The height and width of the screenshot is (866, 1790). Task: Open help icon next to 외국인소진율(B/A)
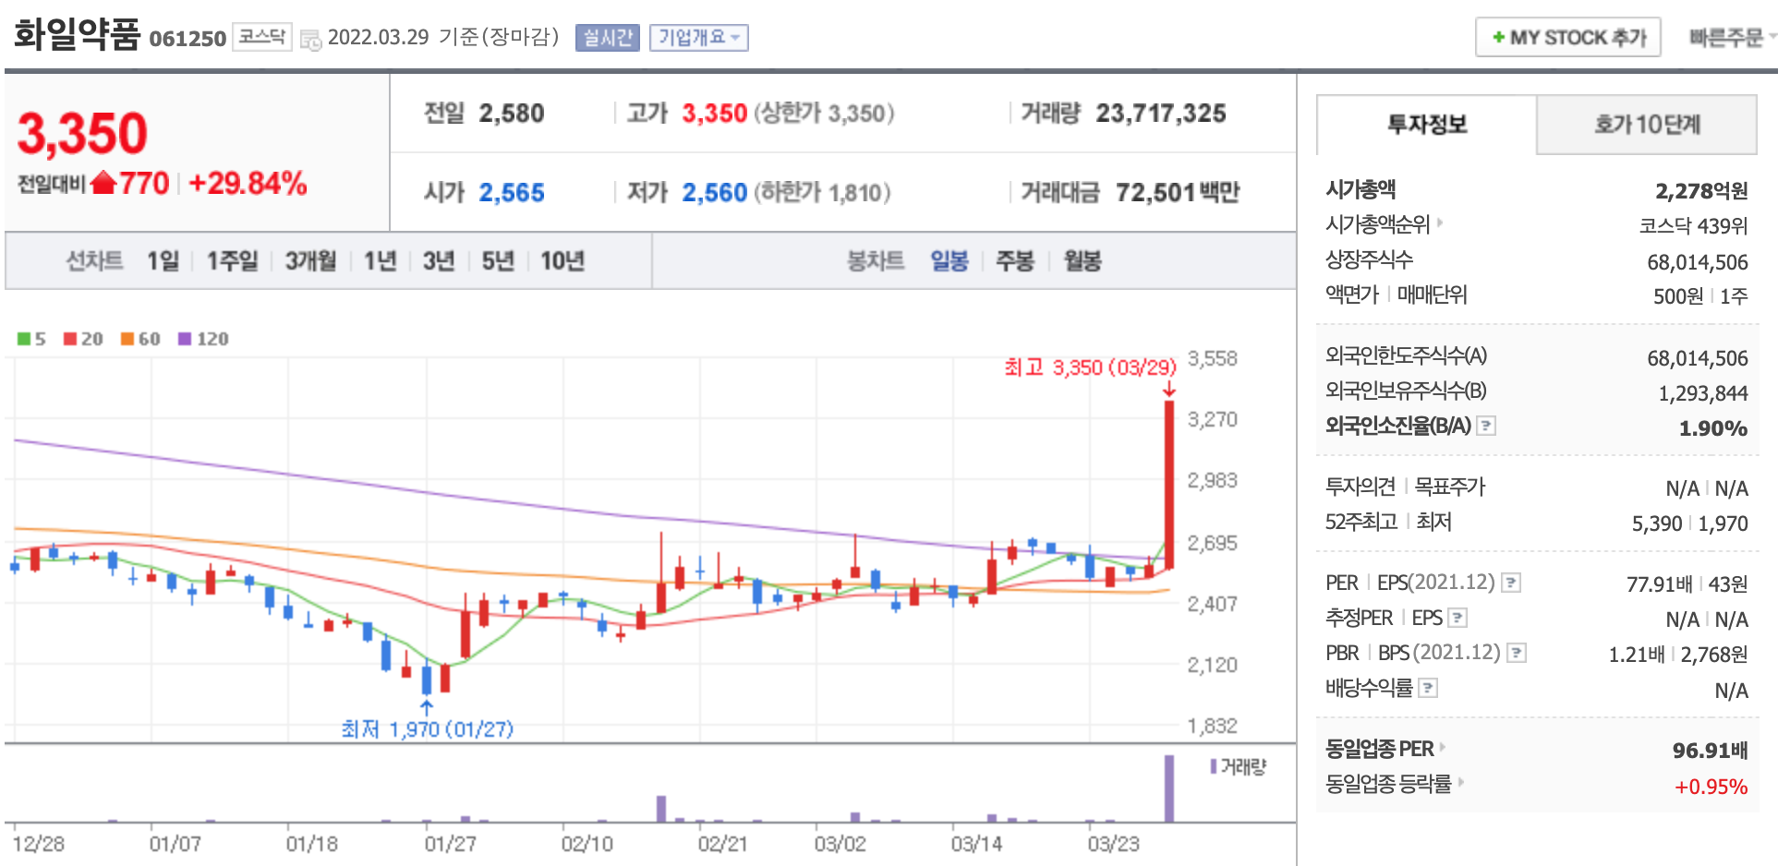tap(1486, 426)
